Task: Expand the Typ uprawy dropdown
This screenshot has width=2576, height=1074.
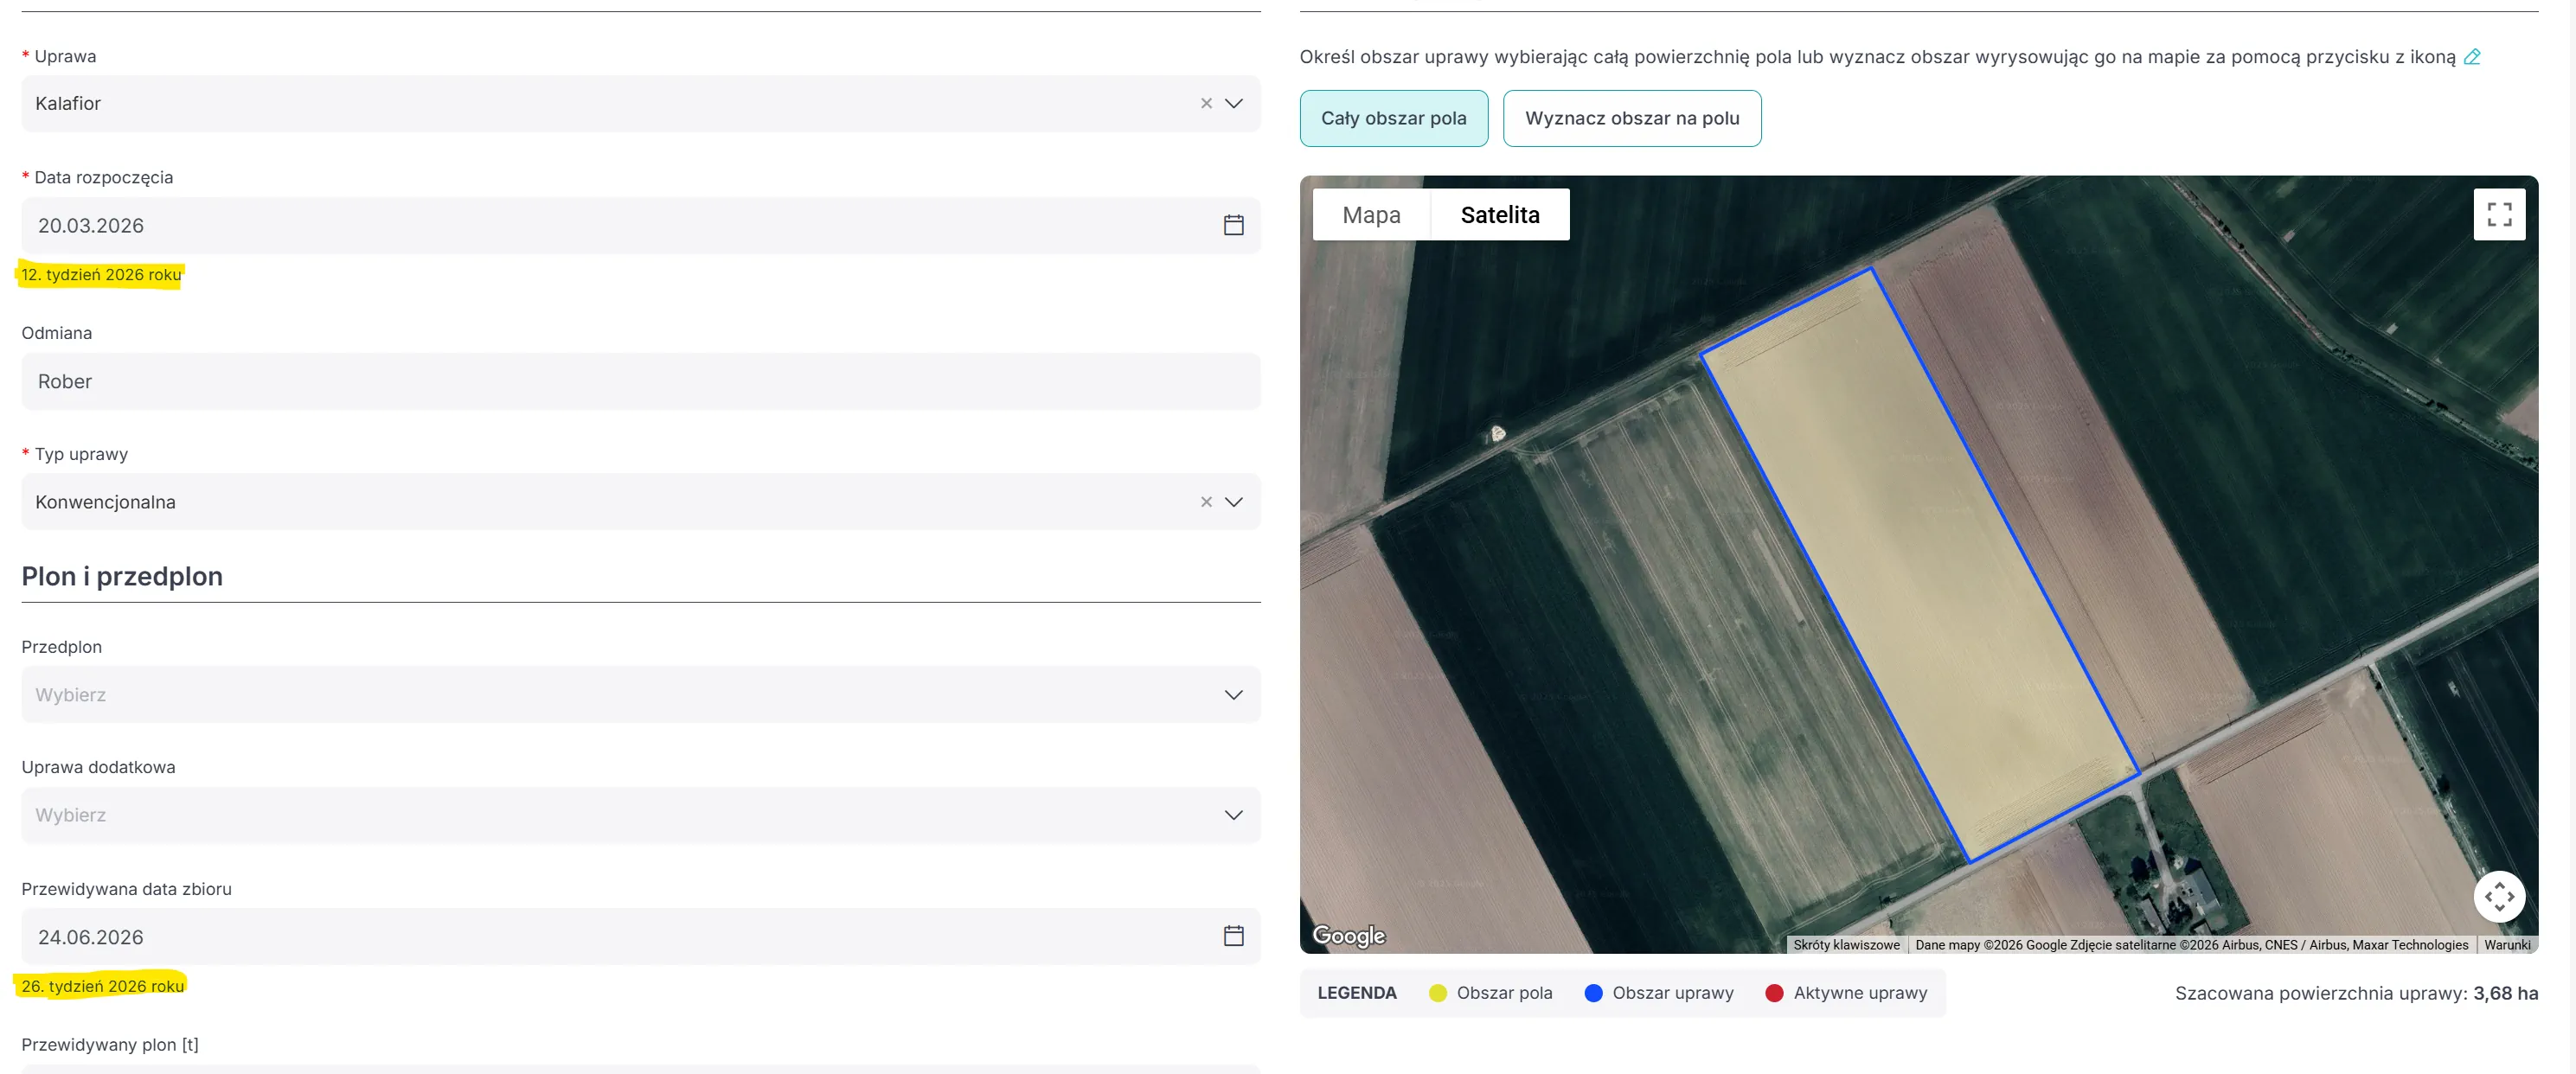Action: coord(1234,502)
